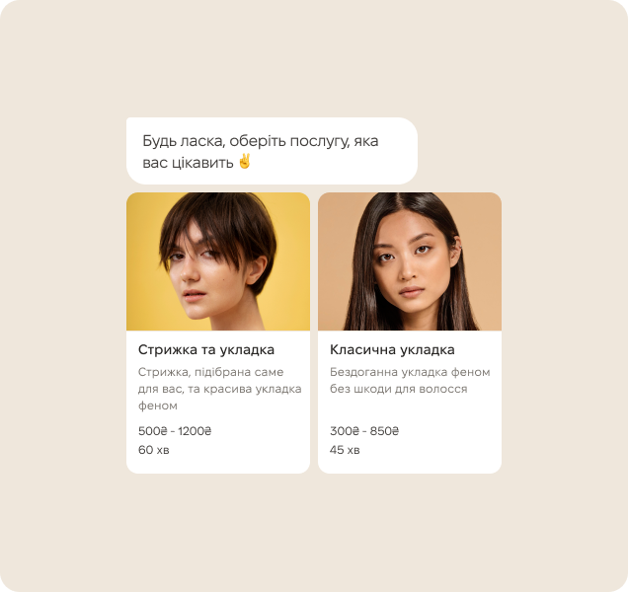Image resolution: width=628 pixels, height=592 pixels.
Task: Click the 45 хв duration label
Action: click(345, 450)
